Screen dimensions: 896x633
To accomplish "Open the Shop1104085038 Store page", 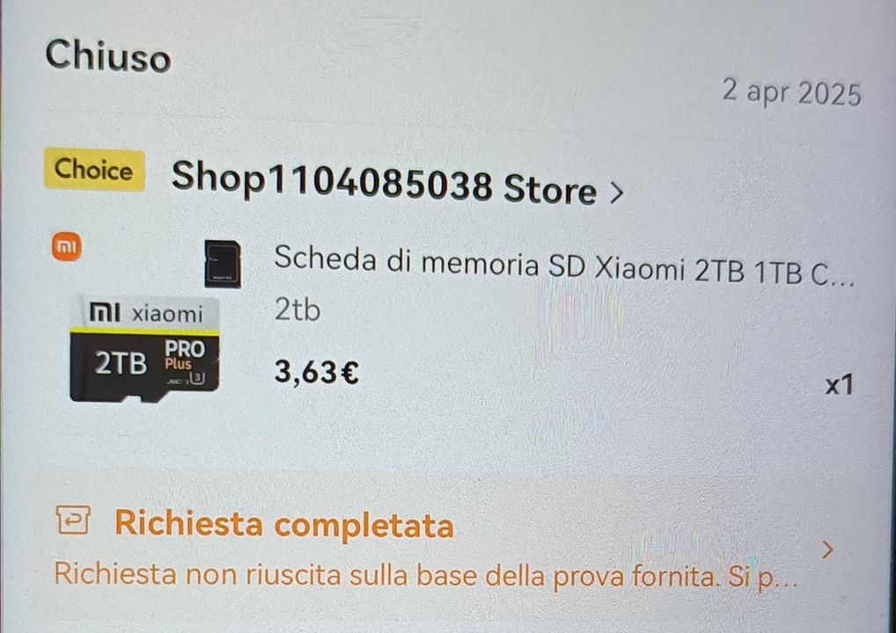I will click(384, 183).
